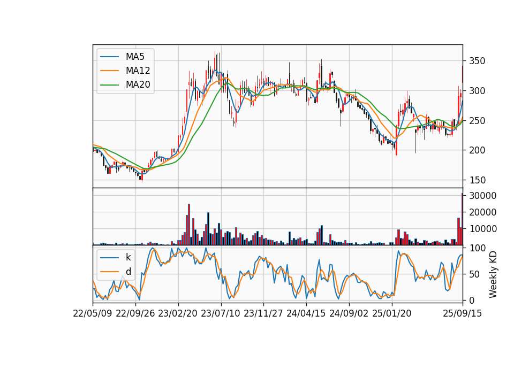Viewport: 514px width, 369px height.
Task: Click the 150 price axis label
Action: [x=477, y=180]
